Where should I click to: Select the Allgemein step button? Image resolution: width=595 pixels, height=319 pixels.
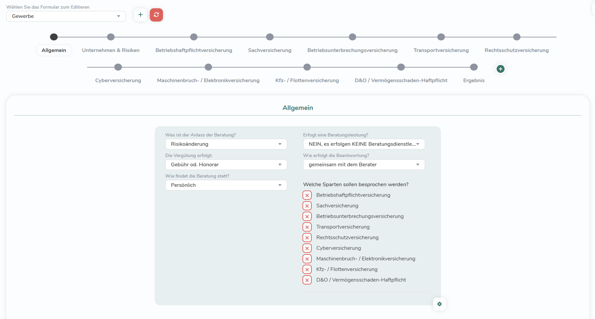click(54, 50)
